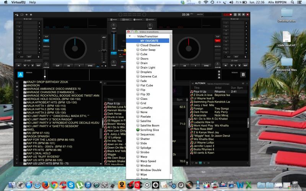Select MY FAVORITE in transitions list
Image resolution: width=306 pixels, height=191 pixels.
(150, 40)
